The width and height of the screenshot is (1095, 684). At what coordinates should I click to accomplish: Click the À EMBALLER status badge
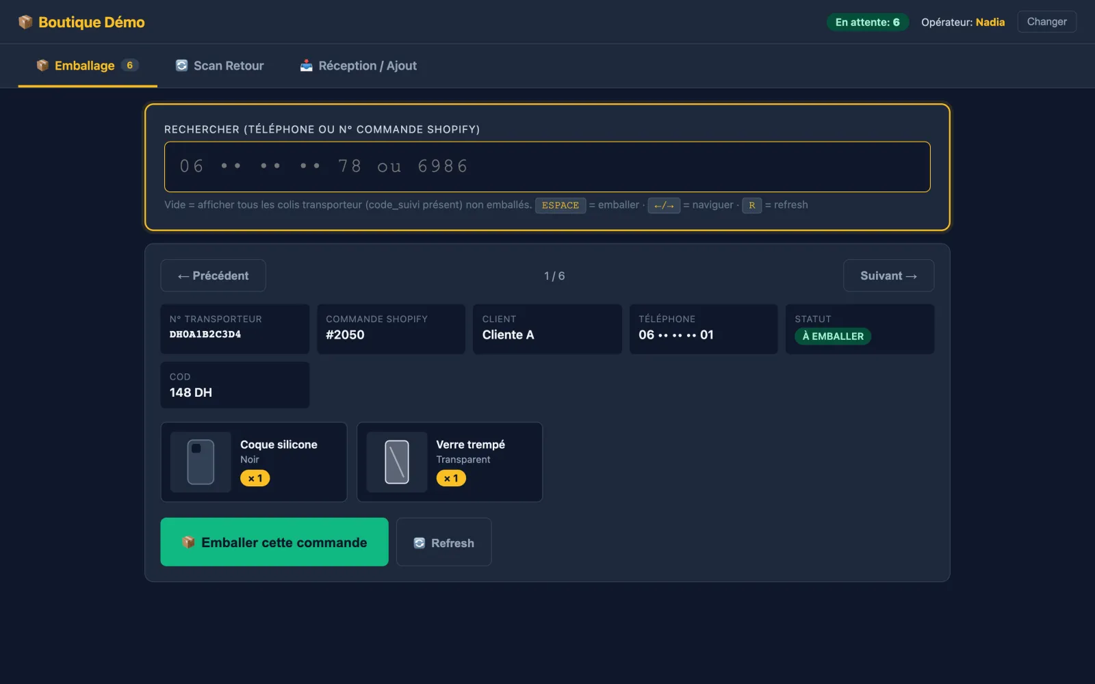click(833, 336)
